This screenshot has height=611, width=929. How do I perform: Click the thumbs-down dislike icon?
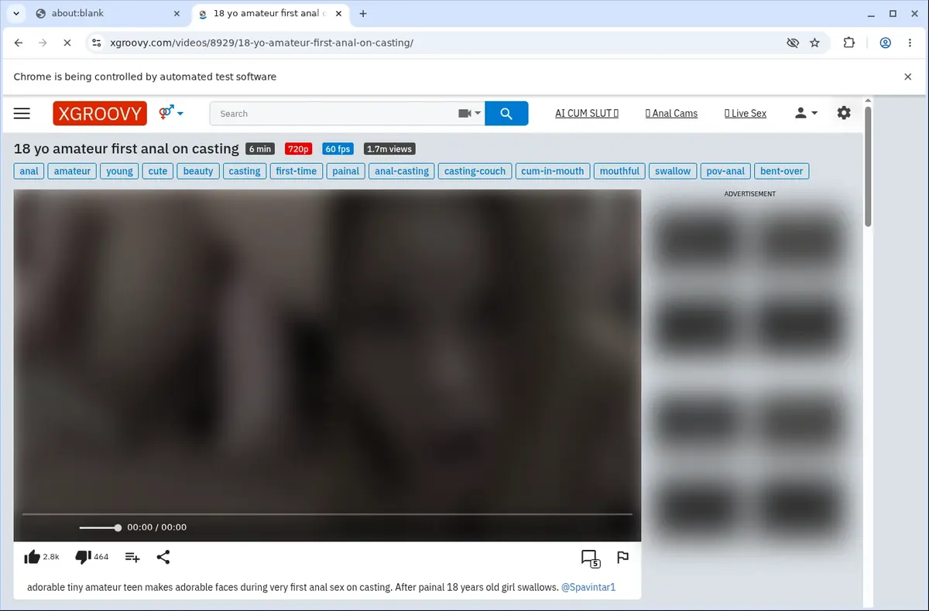pyautogui.click(x=83, y=557)
